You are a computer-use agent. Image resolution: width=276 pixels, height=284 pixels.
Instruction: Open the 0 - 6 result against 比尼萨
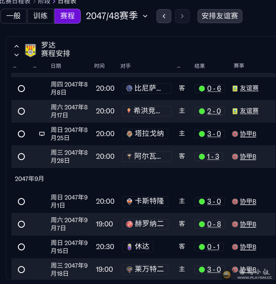pyautogui.click(x=214, y=89)
